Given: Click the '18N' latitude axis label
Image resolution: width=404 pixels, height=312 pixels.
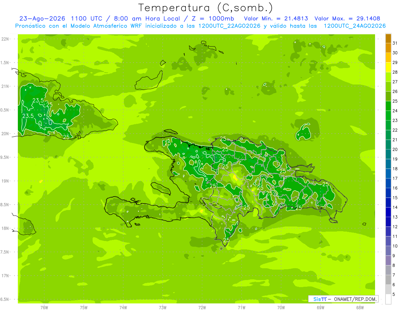Looking at the screenshot, I should click(x=5, y=228).
